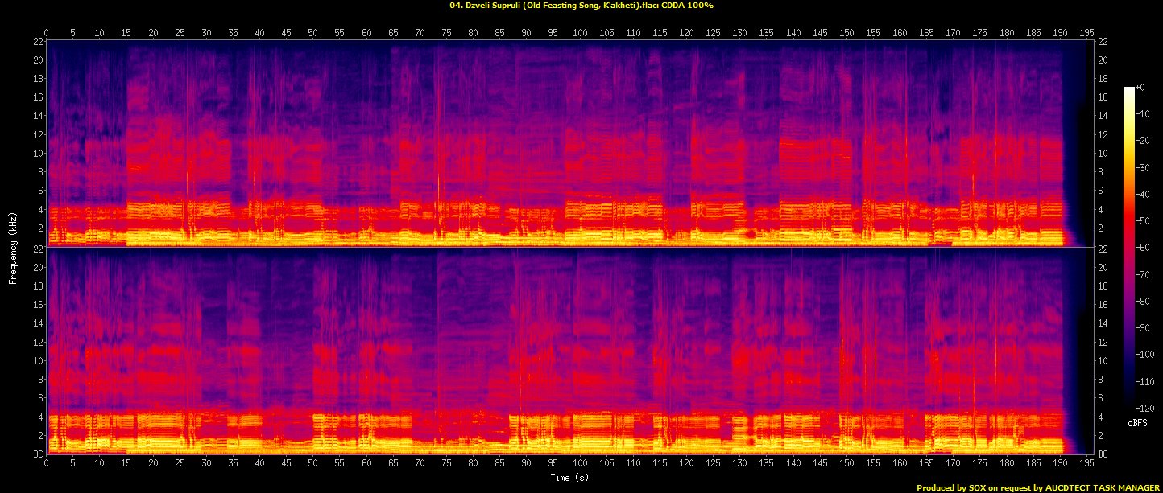Click the '75' tick on the top time axis
This screenshot has height=493, width=1163.
[x=446, y=32]
